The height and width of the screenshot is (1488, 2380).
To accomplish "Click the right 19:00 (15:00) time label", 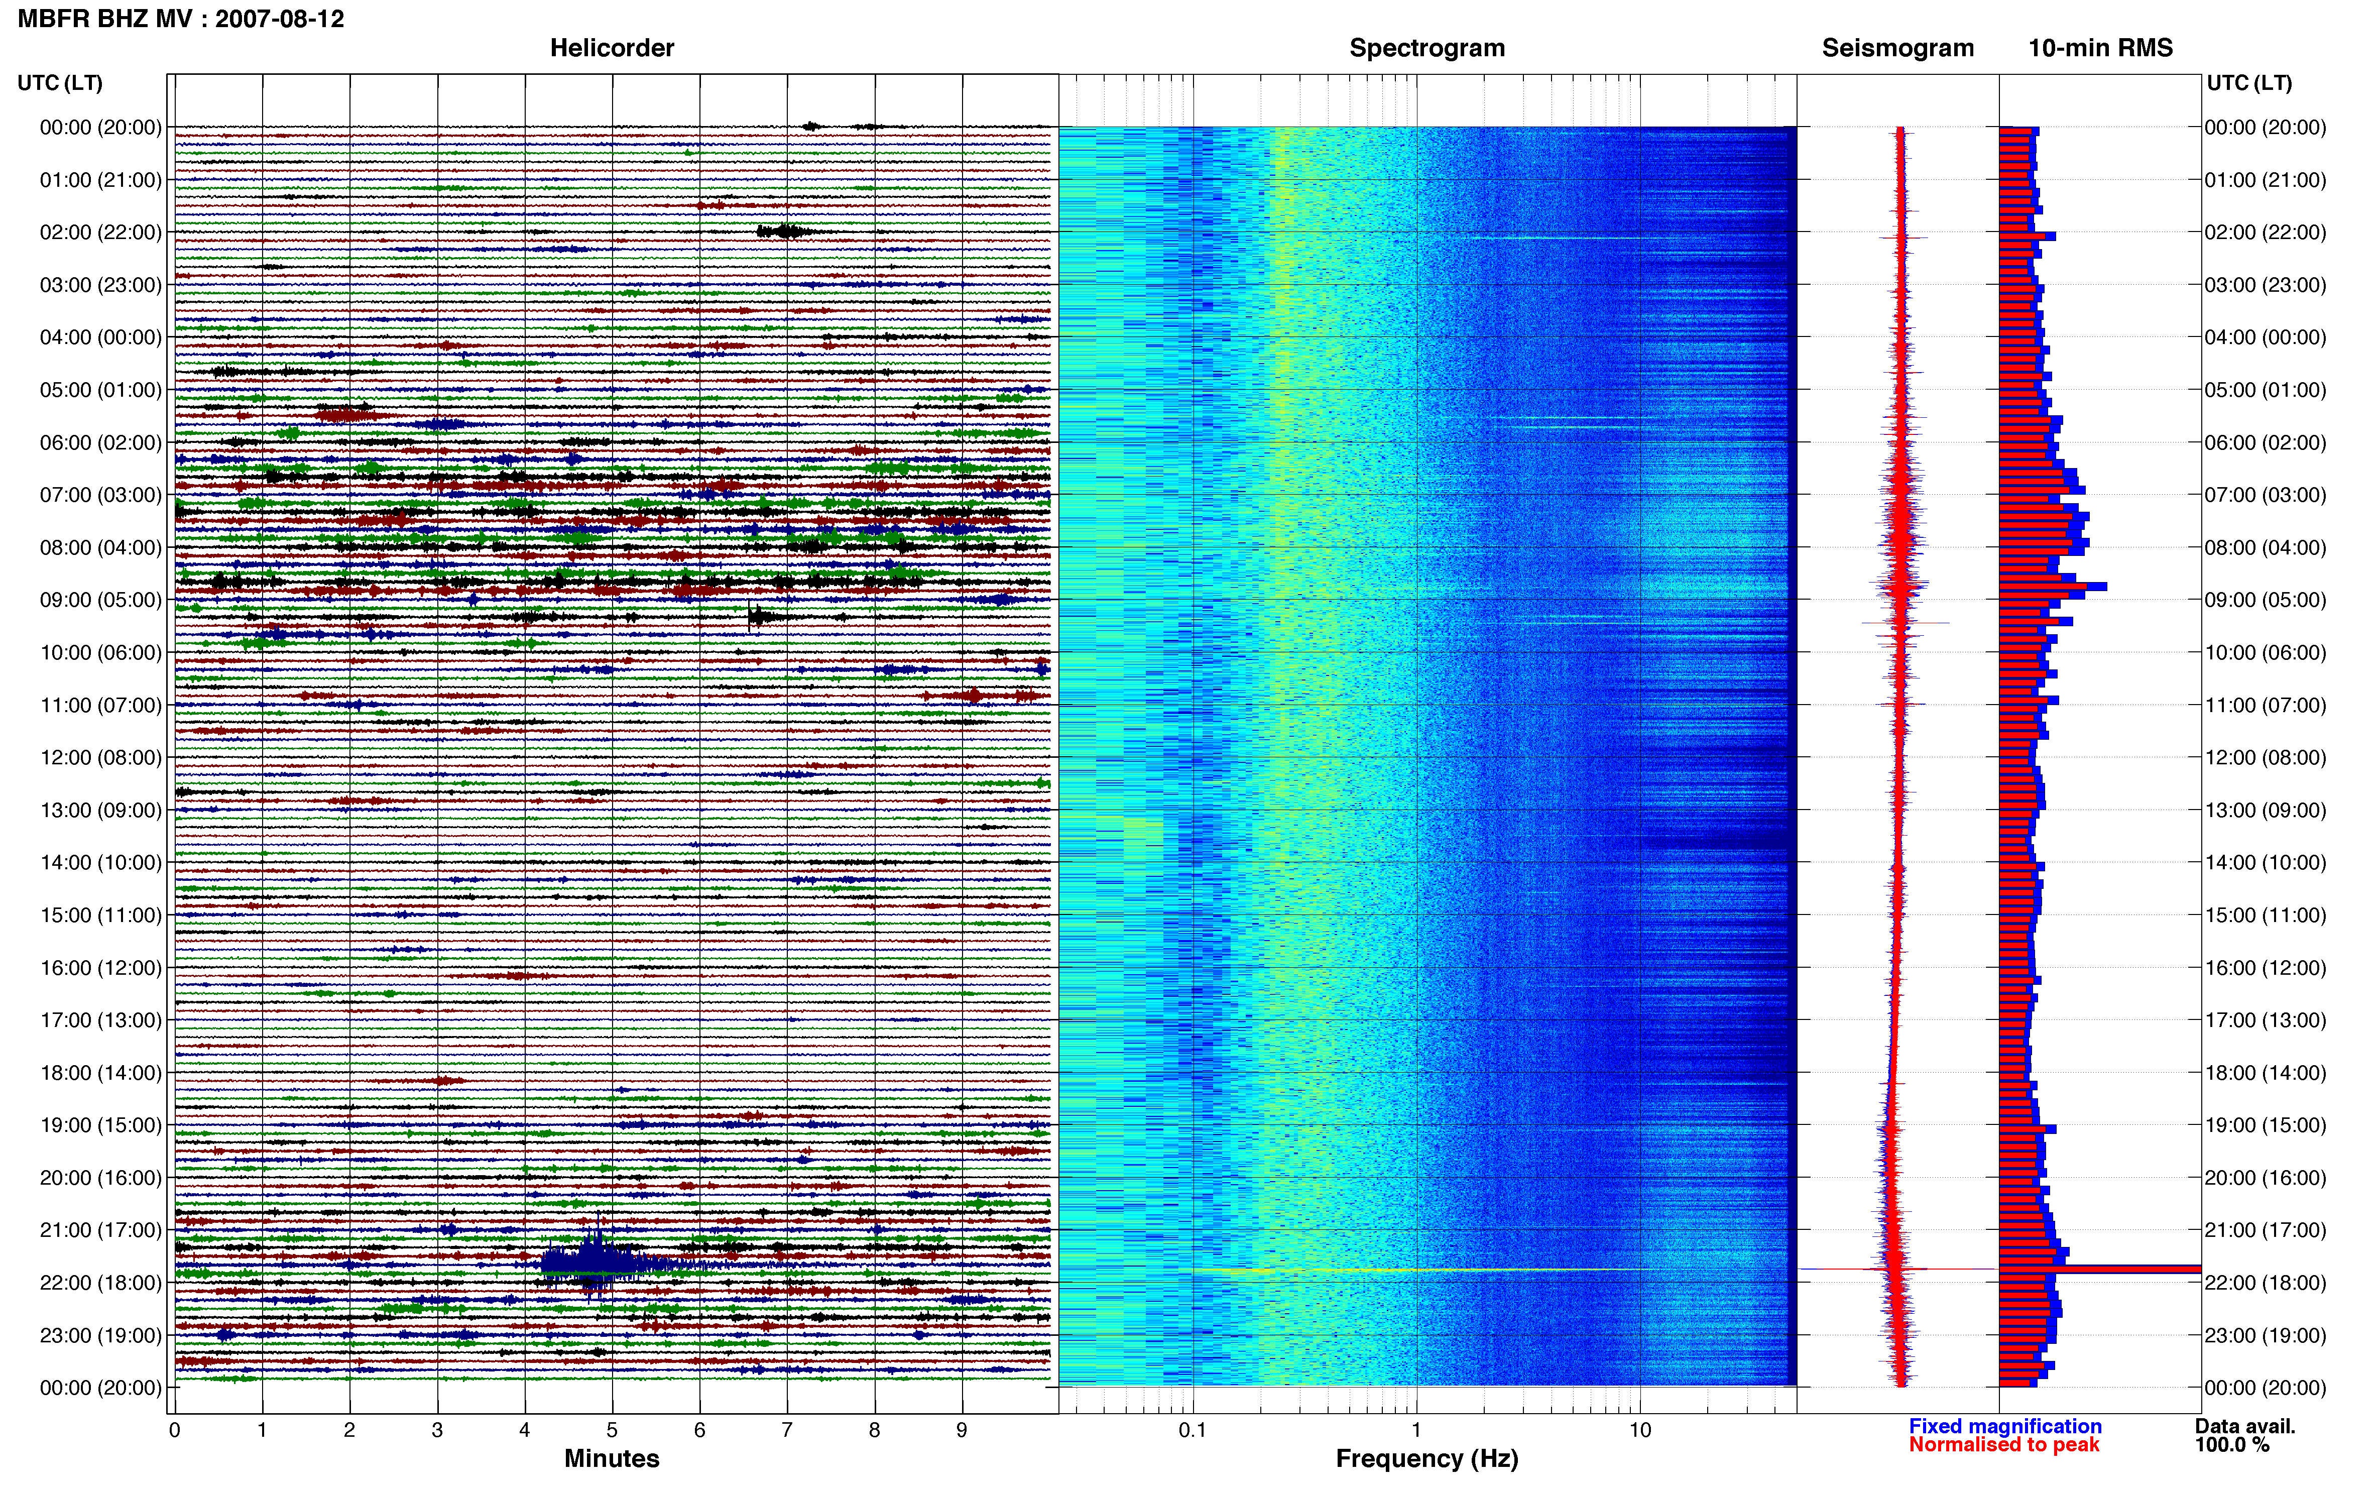I will (2265, 1125).
